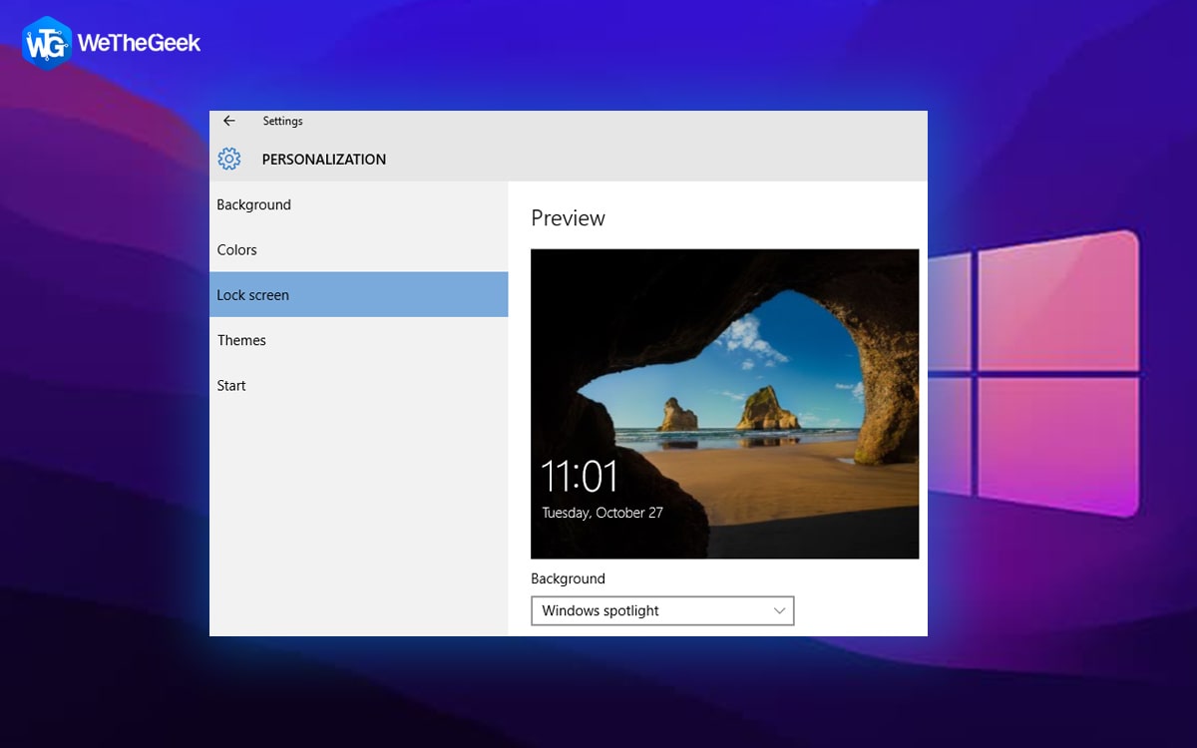This screenshot has height=748, width=1197.
Task: Click the Settings window title
Action: pos(282,121)
